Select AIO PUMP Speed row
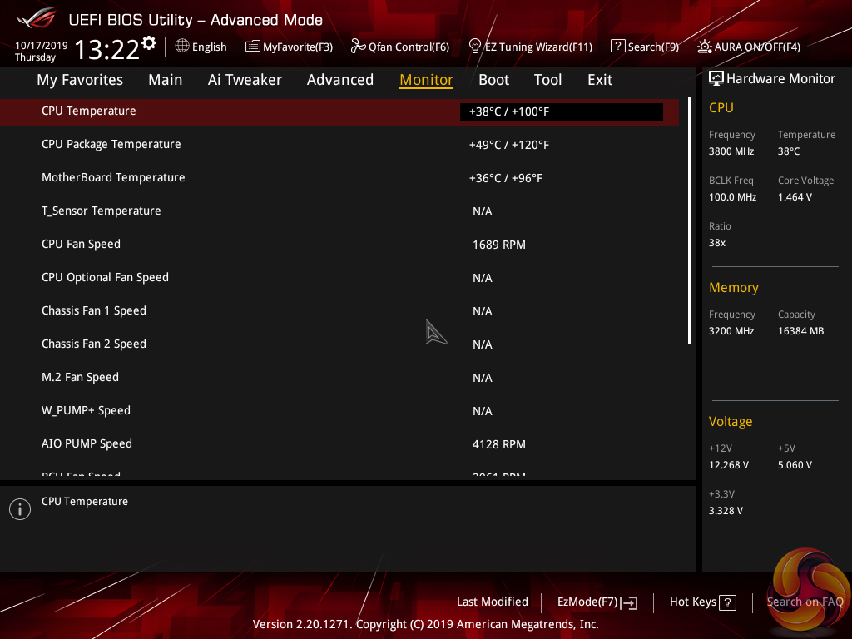The height and width of the screenshot is (639, 852). 339,444
